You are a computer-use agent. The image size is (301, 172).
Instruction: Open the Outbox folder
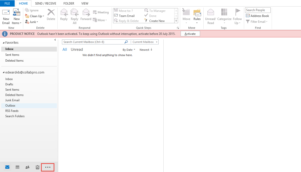click(29, 106)
